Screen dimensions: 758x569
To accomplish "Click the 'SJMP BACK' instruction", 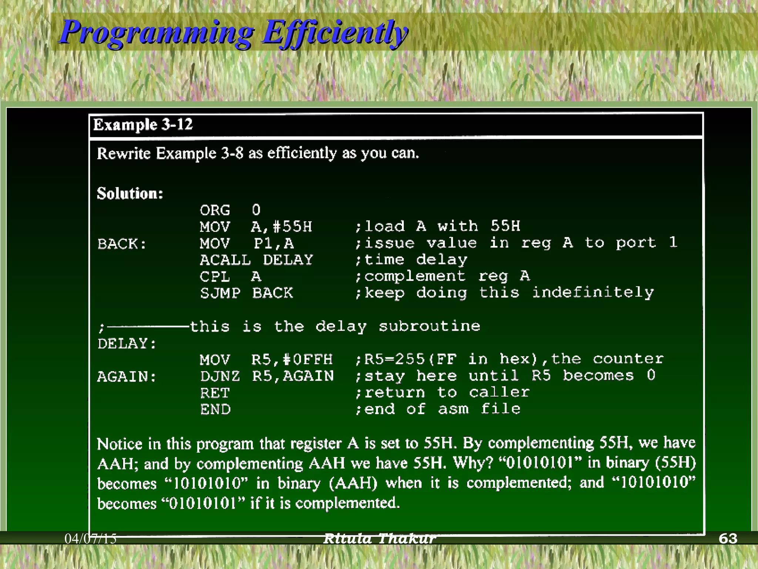I will (x=246, y=293).
